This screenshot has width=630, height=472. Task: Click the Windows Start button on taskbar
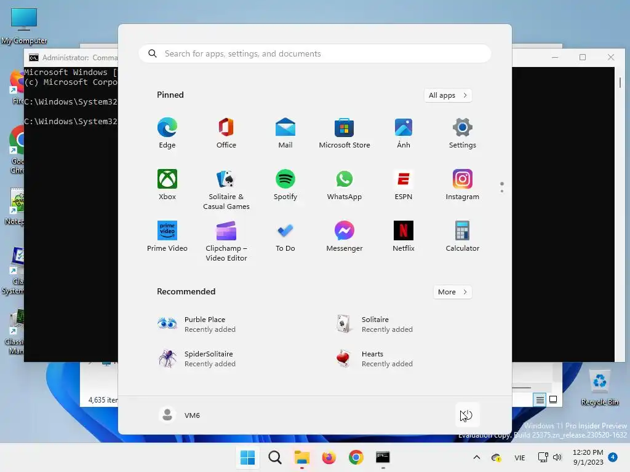click(x=247, y=457)
